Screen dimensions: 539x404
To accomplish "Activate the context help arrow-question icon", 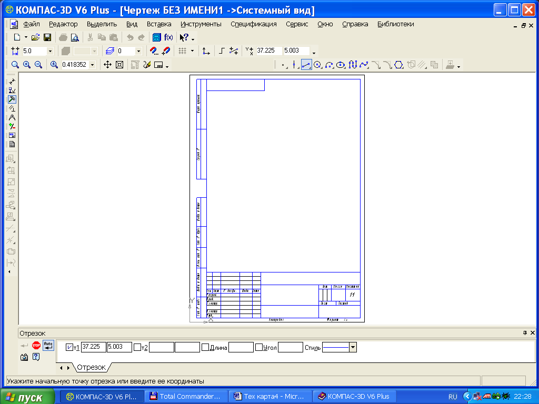I will 184,37.
